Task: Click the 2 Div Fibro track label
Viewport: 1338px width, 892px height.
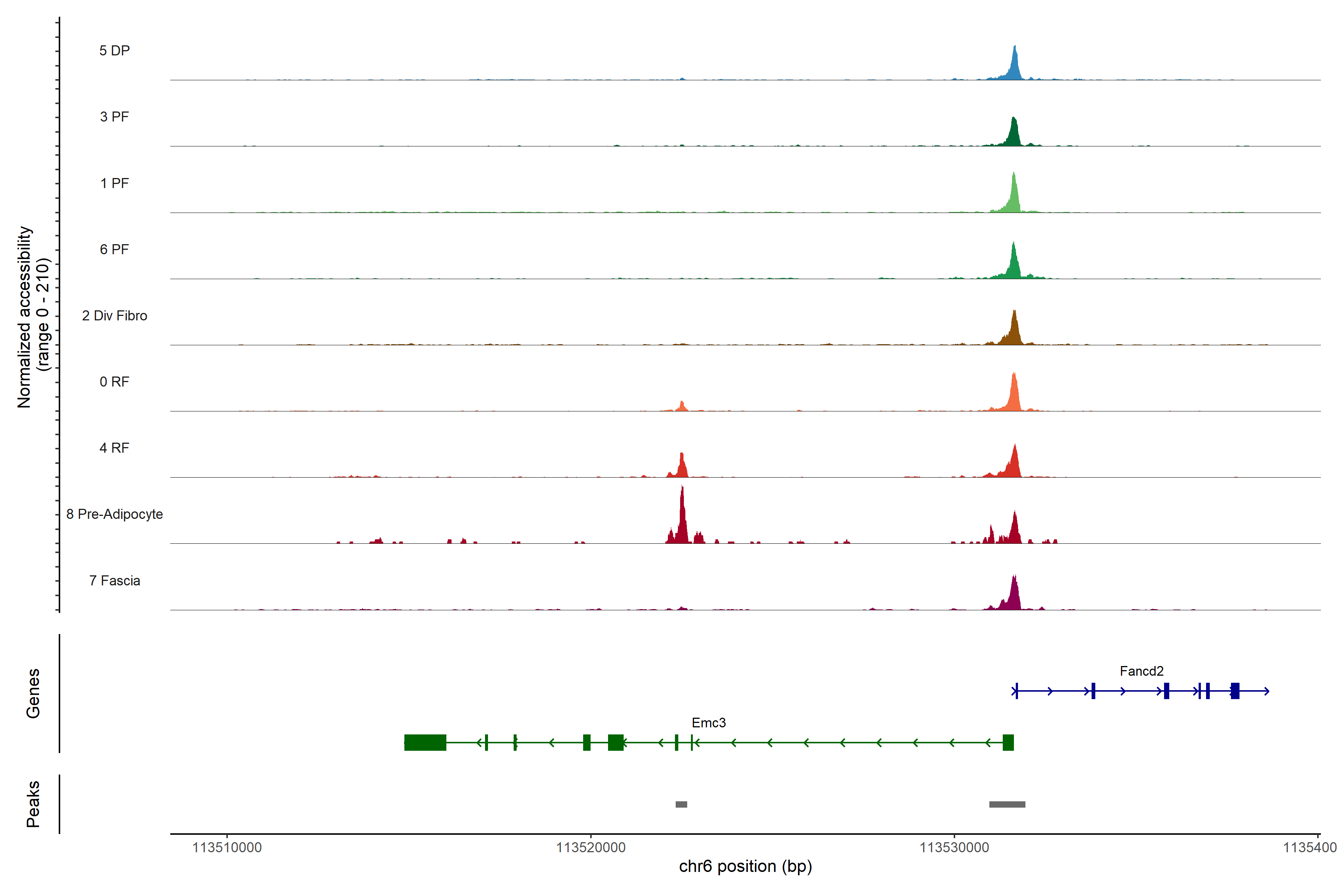Action: coord(114,315)
